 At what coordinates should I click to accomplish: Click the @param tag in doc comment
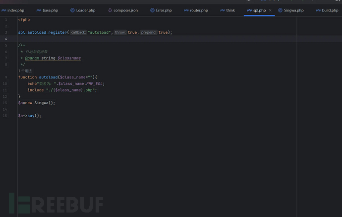(x=32, y=58)
